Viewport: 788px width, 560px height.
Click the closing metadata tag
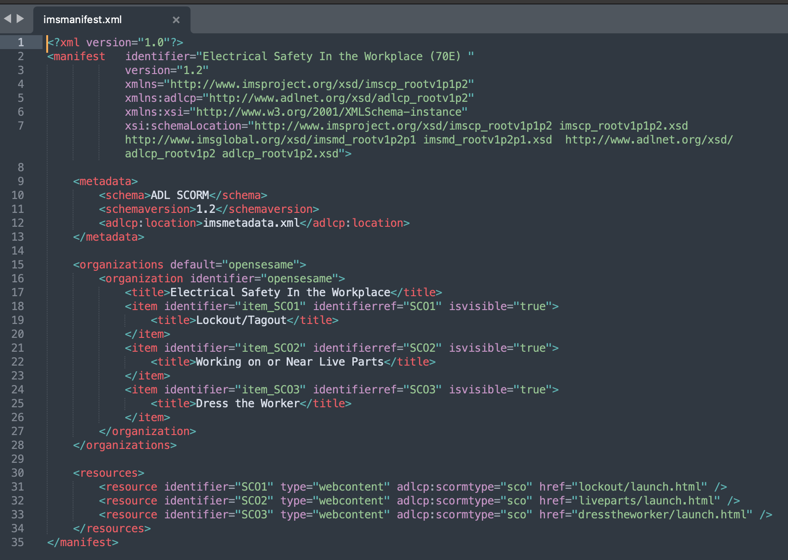109,237
